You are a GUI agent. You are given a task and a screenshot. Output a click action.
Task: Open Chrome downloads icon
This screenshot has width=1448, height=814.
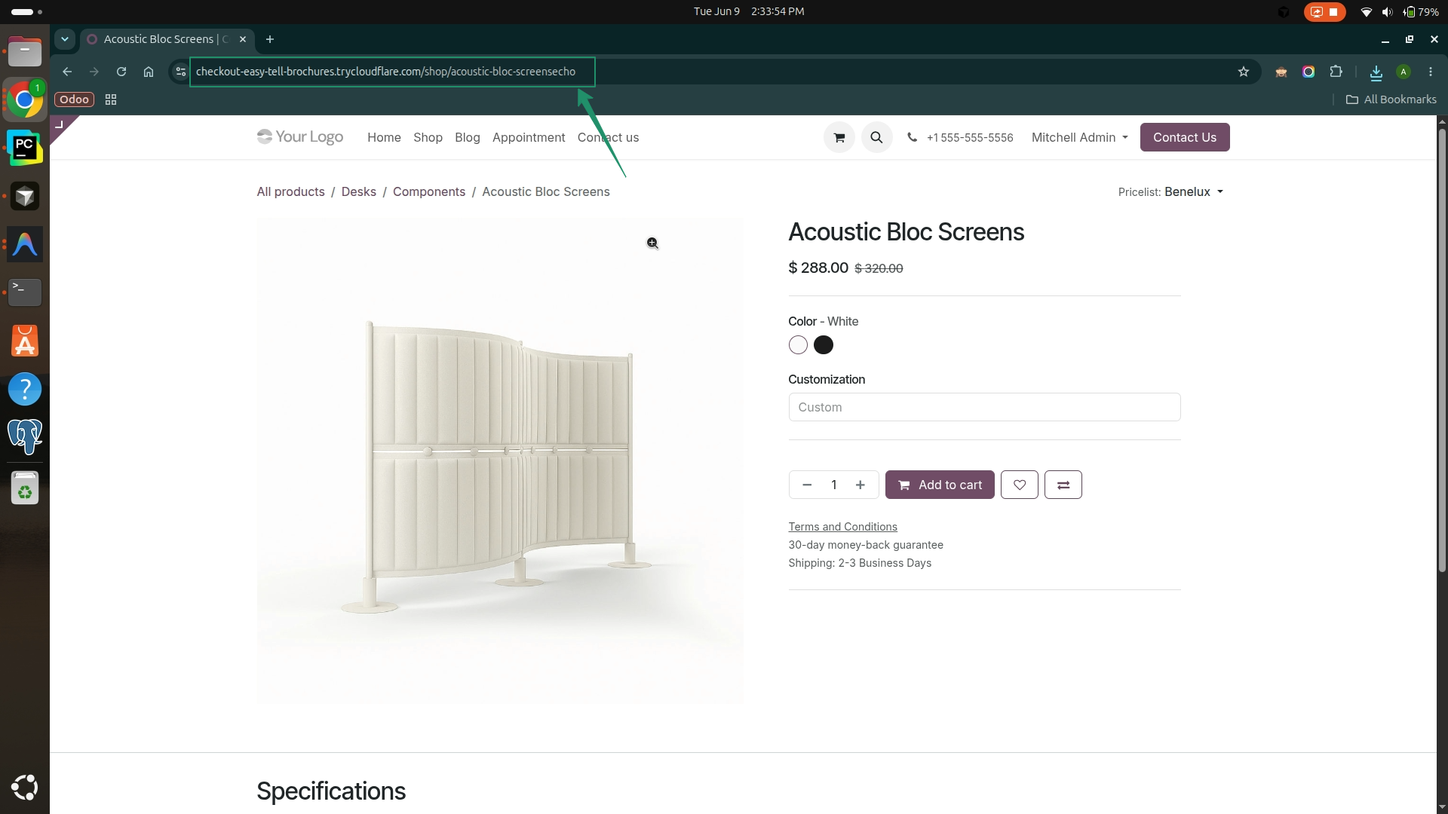tap(1376, 72)
